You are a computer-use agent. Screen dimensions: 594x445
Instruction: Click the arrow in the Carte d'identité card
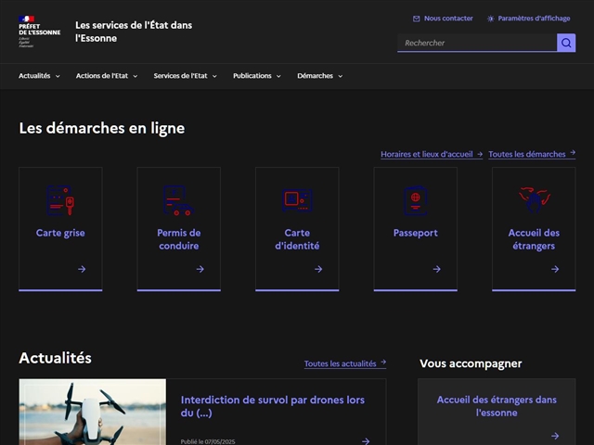click(x=318, y=269)
